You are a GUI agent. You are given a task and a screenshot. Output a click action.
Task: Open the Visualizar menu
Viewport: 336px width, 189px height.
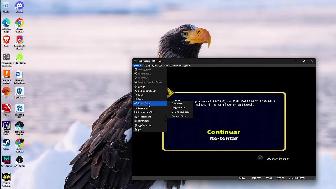(x=164, y=65)
